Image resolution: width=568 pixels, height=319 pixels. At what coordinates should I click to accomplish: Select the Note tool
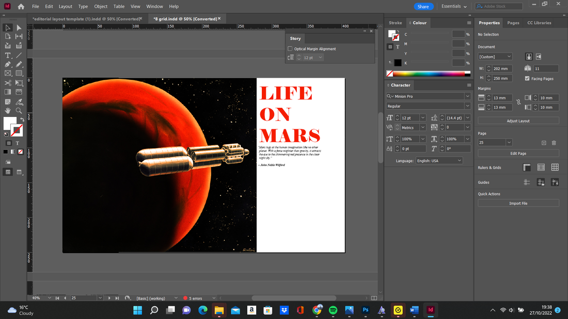pyautogui.click(x=8, y=102)
